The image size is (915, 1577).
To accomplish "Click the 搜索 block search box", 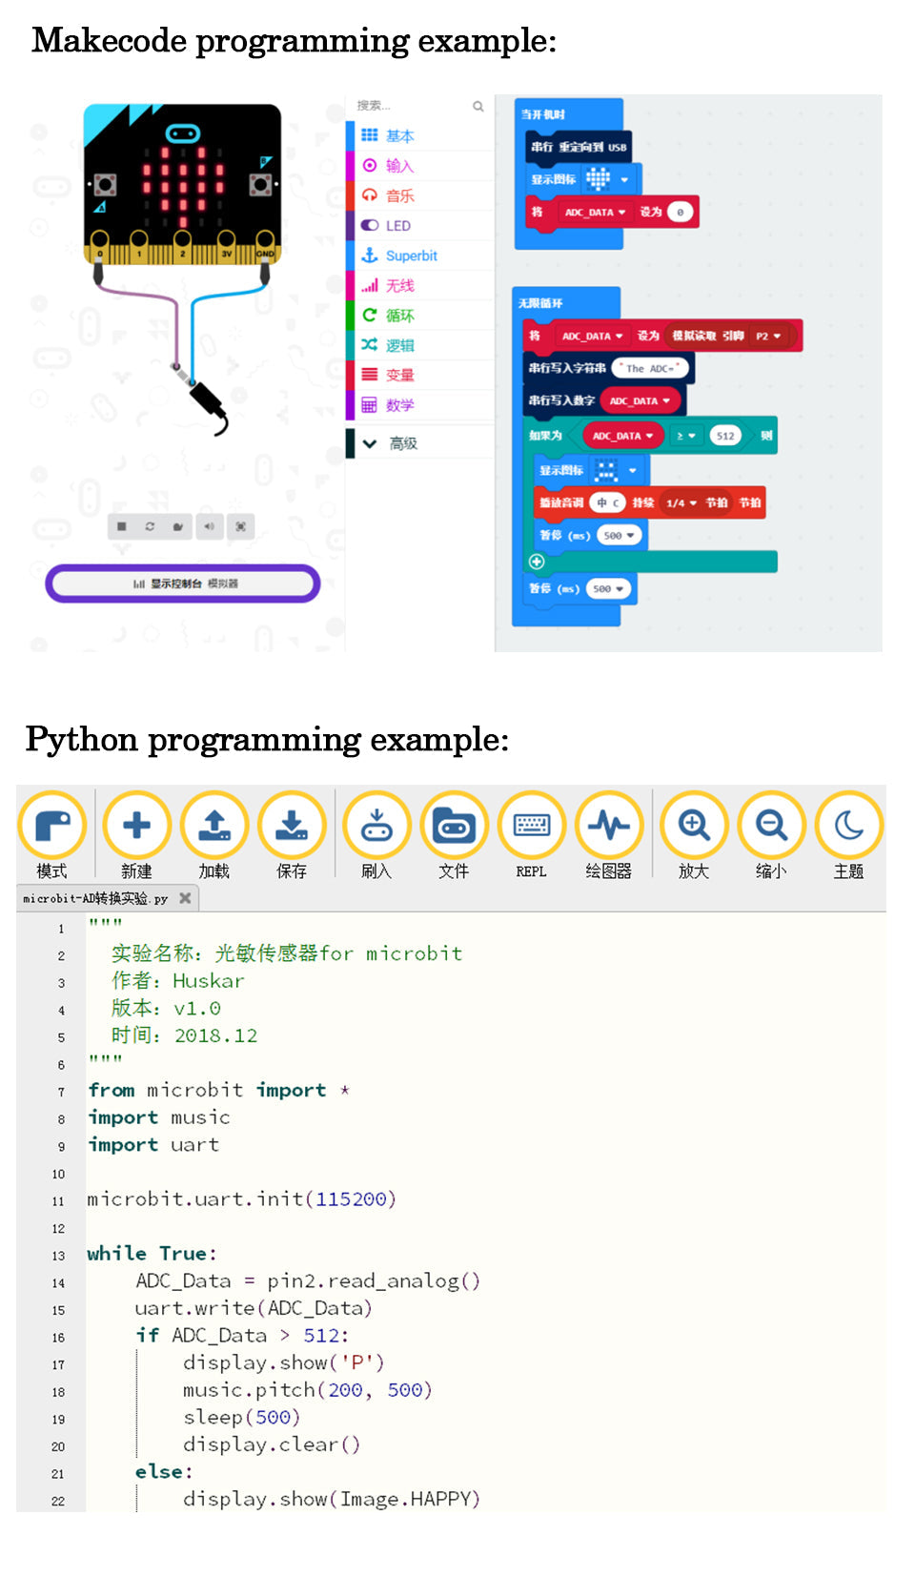I will pyautogui.click(x=419, y=106).
